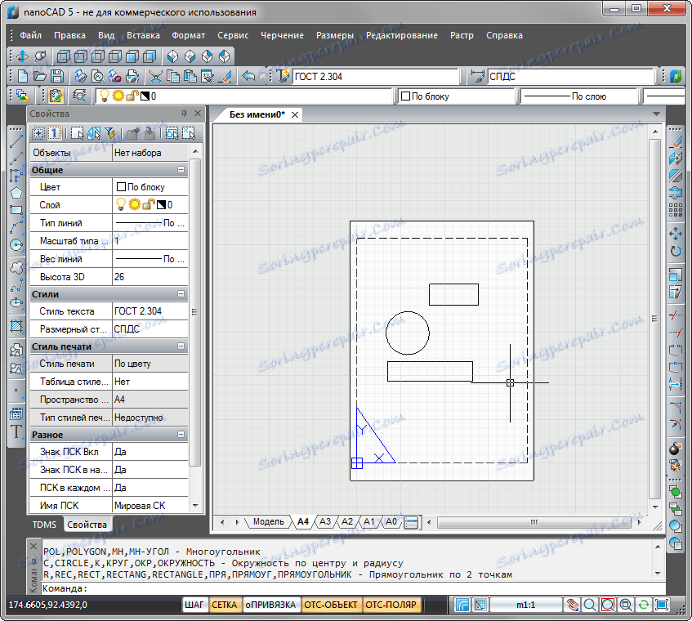Click the Cut scissors icon
692x621 pixels.
click(x=155, y=76)
